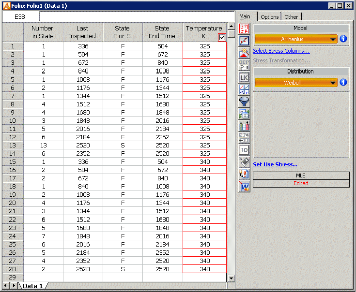Click the Set Use Stress link
Screen dimensions: 356x292
click(275, 164)
